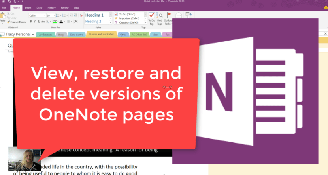
Task: Click the Bold formatting icon
Action: tap(30, 22)
